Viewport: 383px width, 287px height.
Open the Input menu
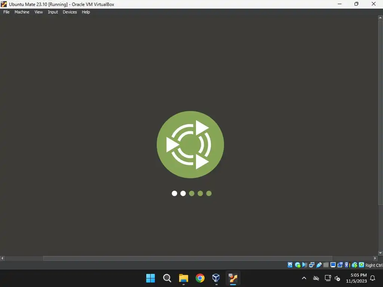pyautogui.click(x=53, y=12)
